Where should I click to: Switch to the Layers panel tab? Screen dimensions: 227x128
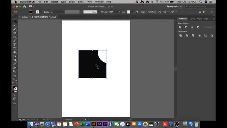192,19
